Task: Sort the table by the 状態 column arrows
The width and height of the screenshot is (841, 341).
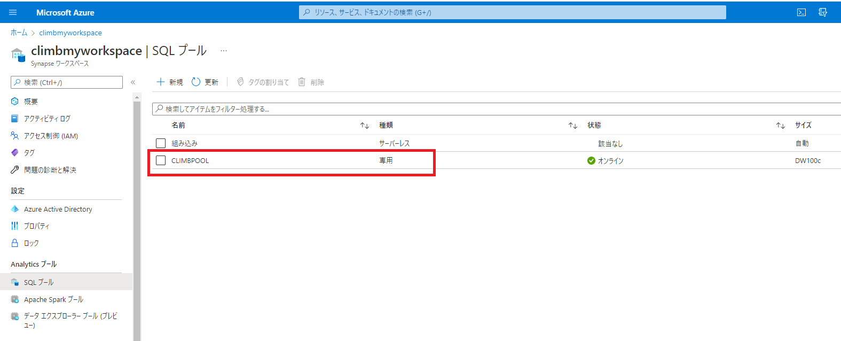Action: click(x=781, y=126)
